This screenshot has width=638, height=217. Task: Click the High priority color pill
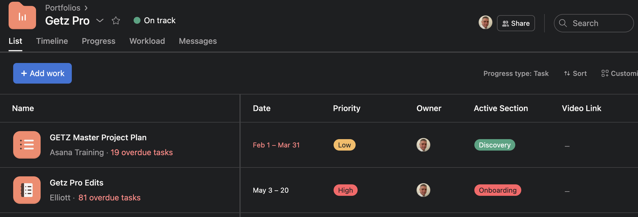pyautogui.click(x=345, y=190)
